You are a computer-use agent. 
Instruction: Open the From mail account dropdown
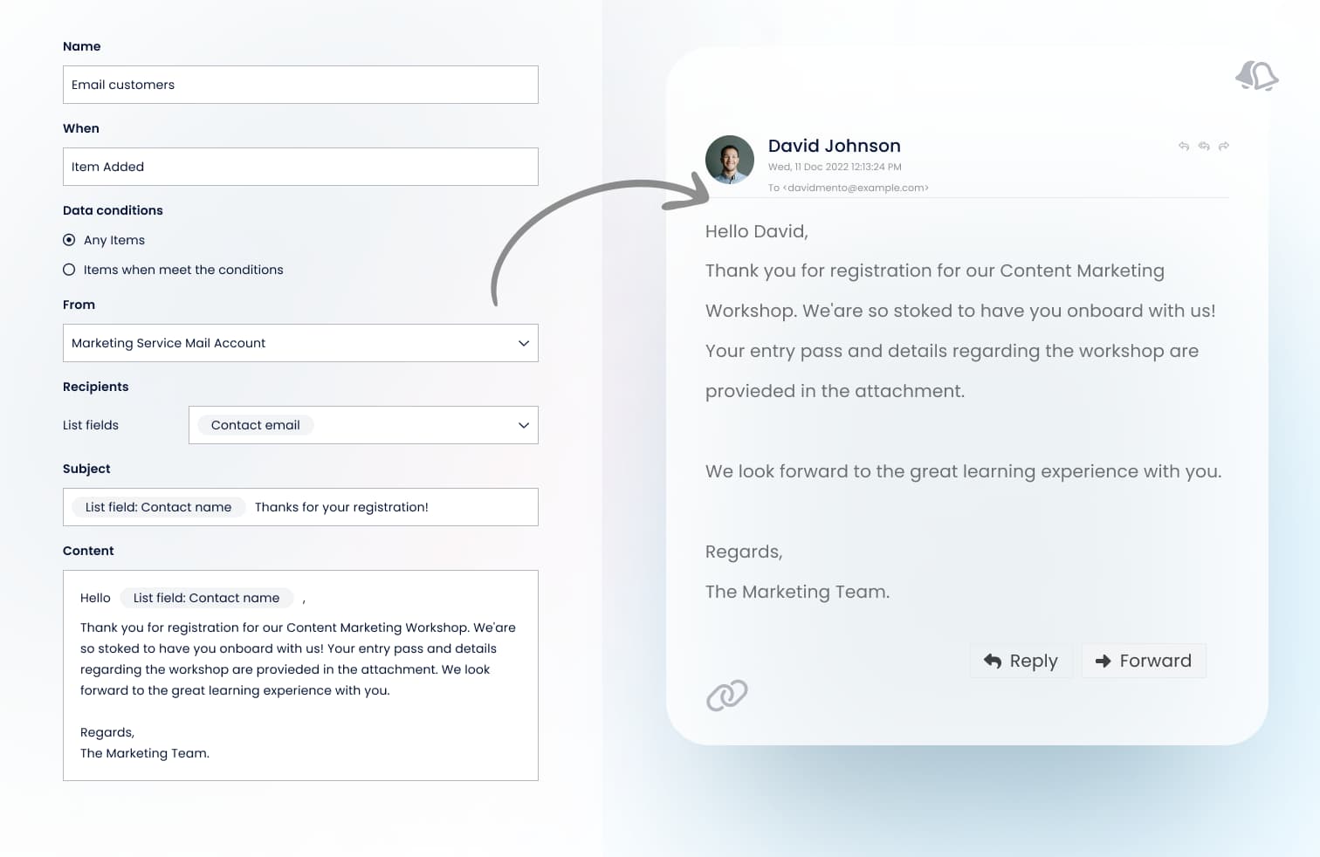point(300,343)
